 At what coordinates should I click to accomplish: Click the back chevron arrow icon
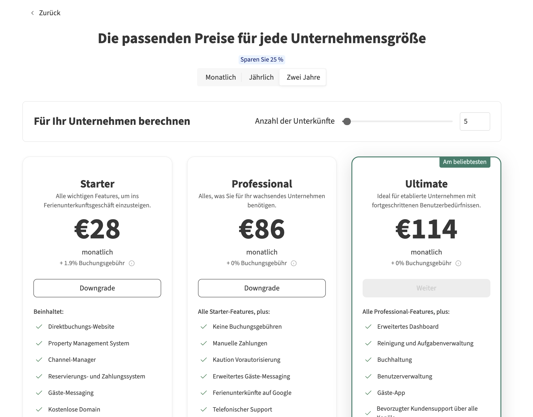pyautogui.click(x=33, y=13)
